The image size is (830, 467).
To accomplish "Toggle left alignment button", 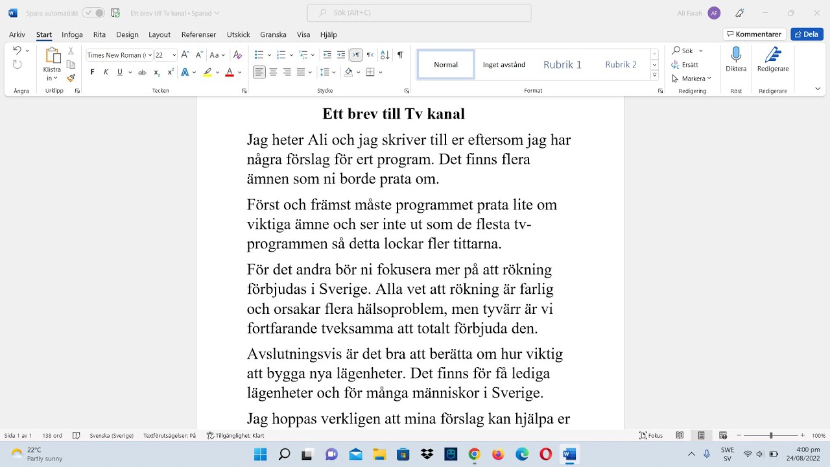I will 259,72.
